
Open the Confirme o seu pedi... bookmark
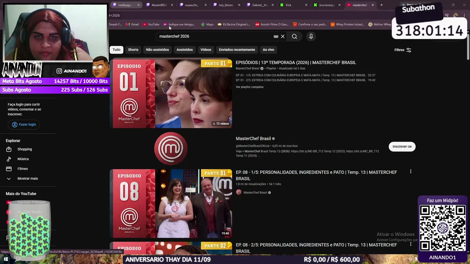point(310,25)
